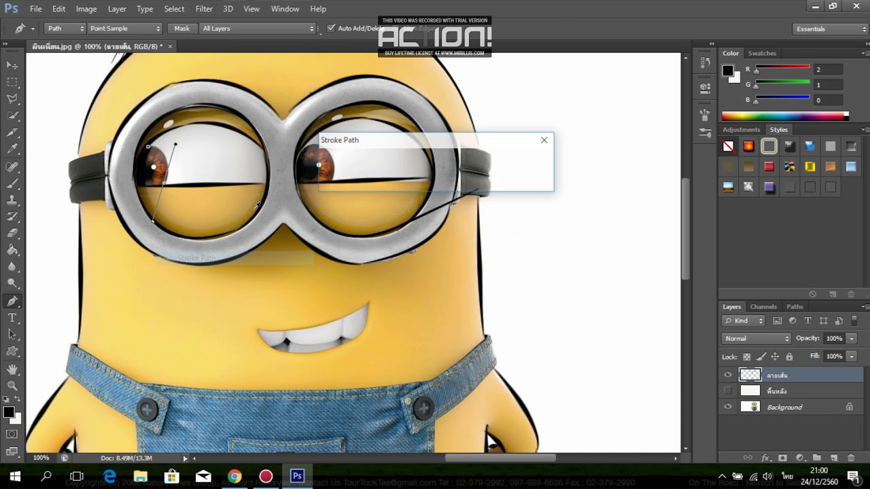Show the พื้นหลัง layer
The width and height of the screenshot is (870, 489).
click(728, 391)
